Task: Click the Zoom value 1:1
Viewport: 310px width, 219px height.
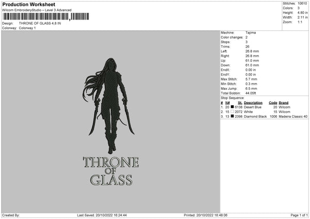Action: point(300,22)
